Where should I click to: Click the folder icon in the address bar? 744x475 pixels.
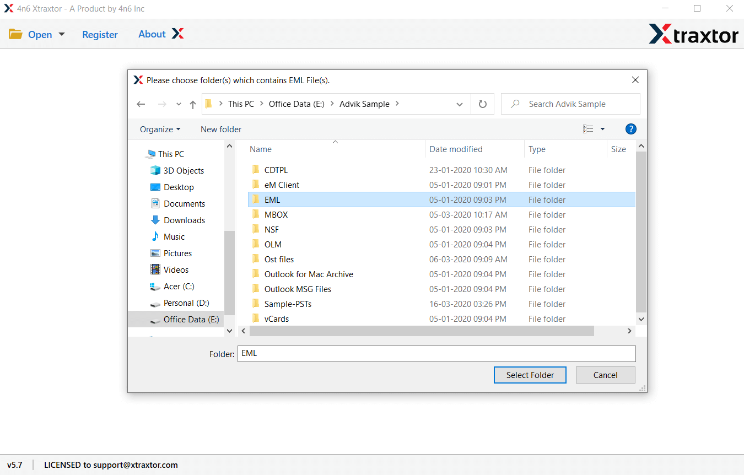(208, 104)
